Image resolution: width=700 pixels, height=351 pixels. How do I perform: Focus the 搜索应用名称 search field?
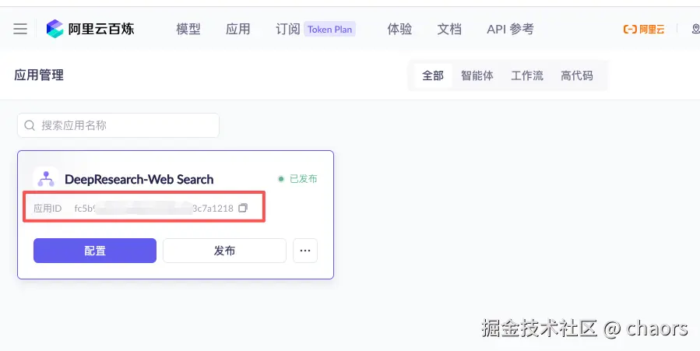click(x=118, y=125)
